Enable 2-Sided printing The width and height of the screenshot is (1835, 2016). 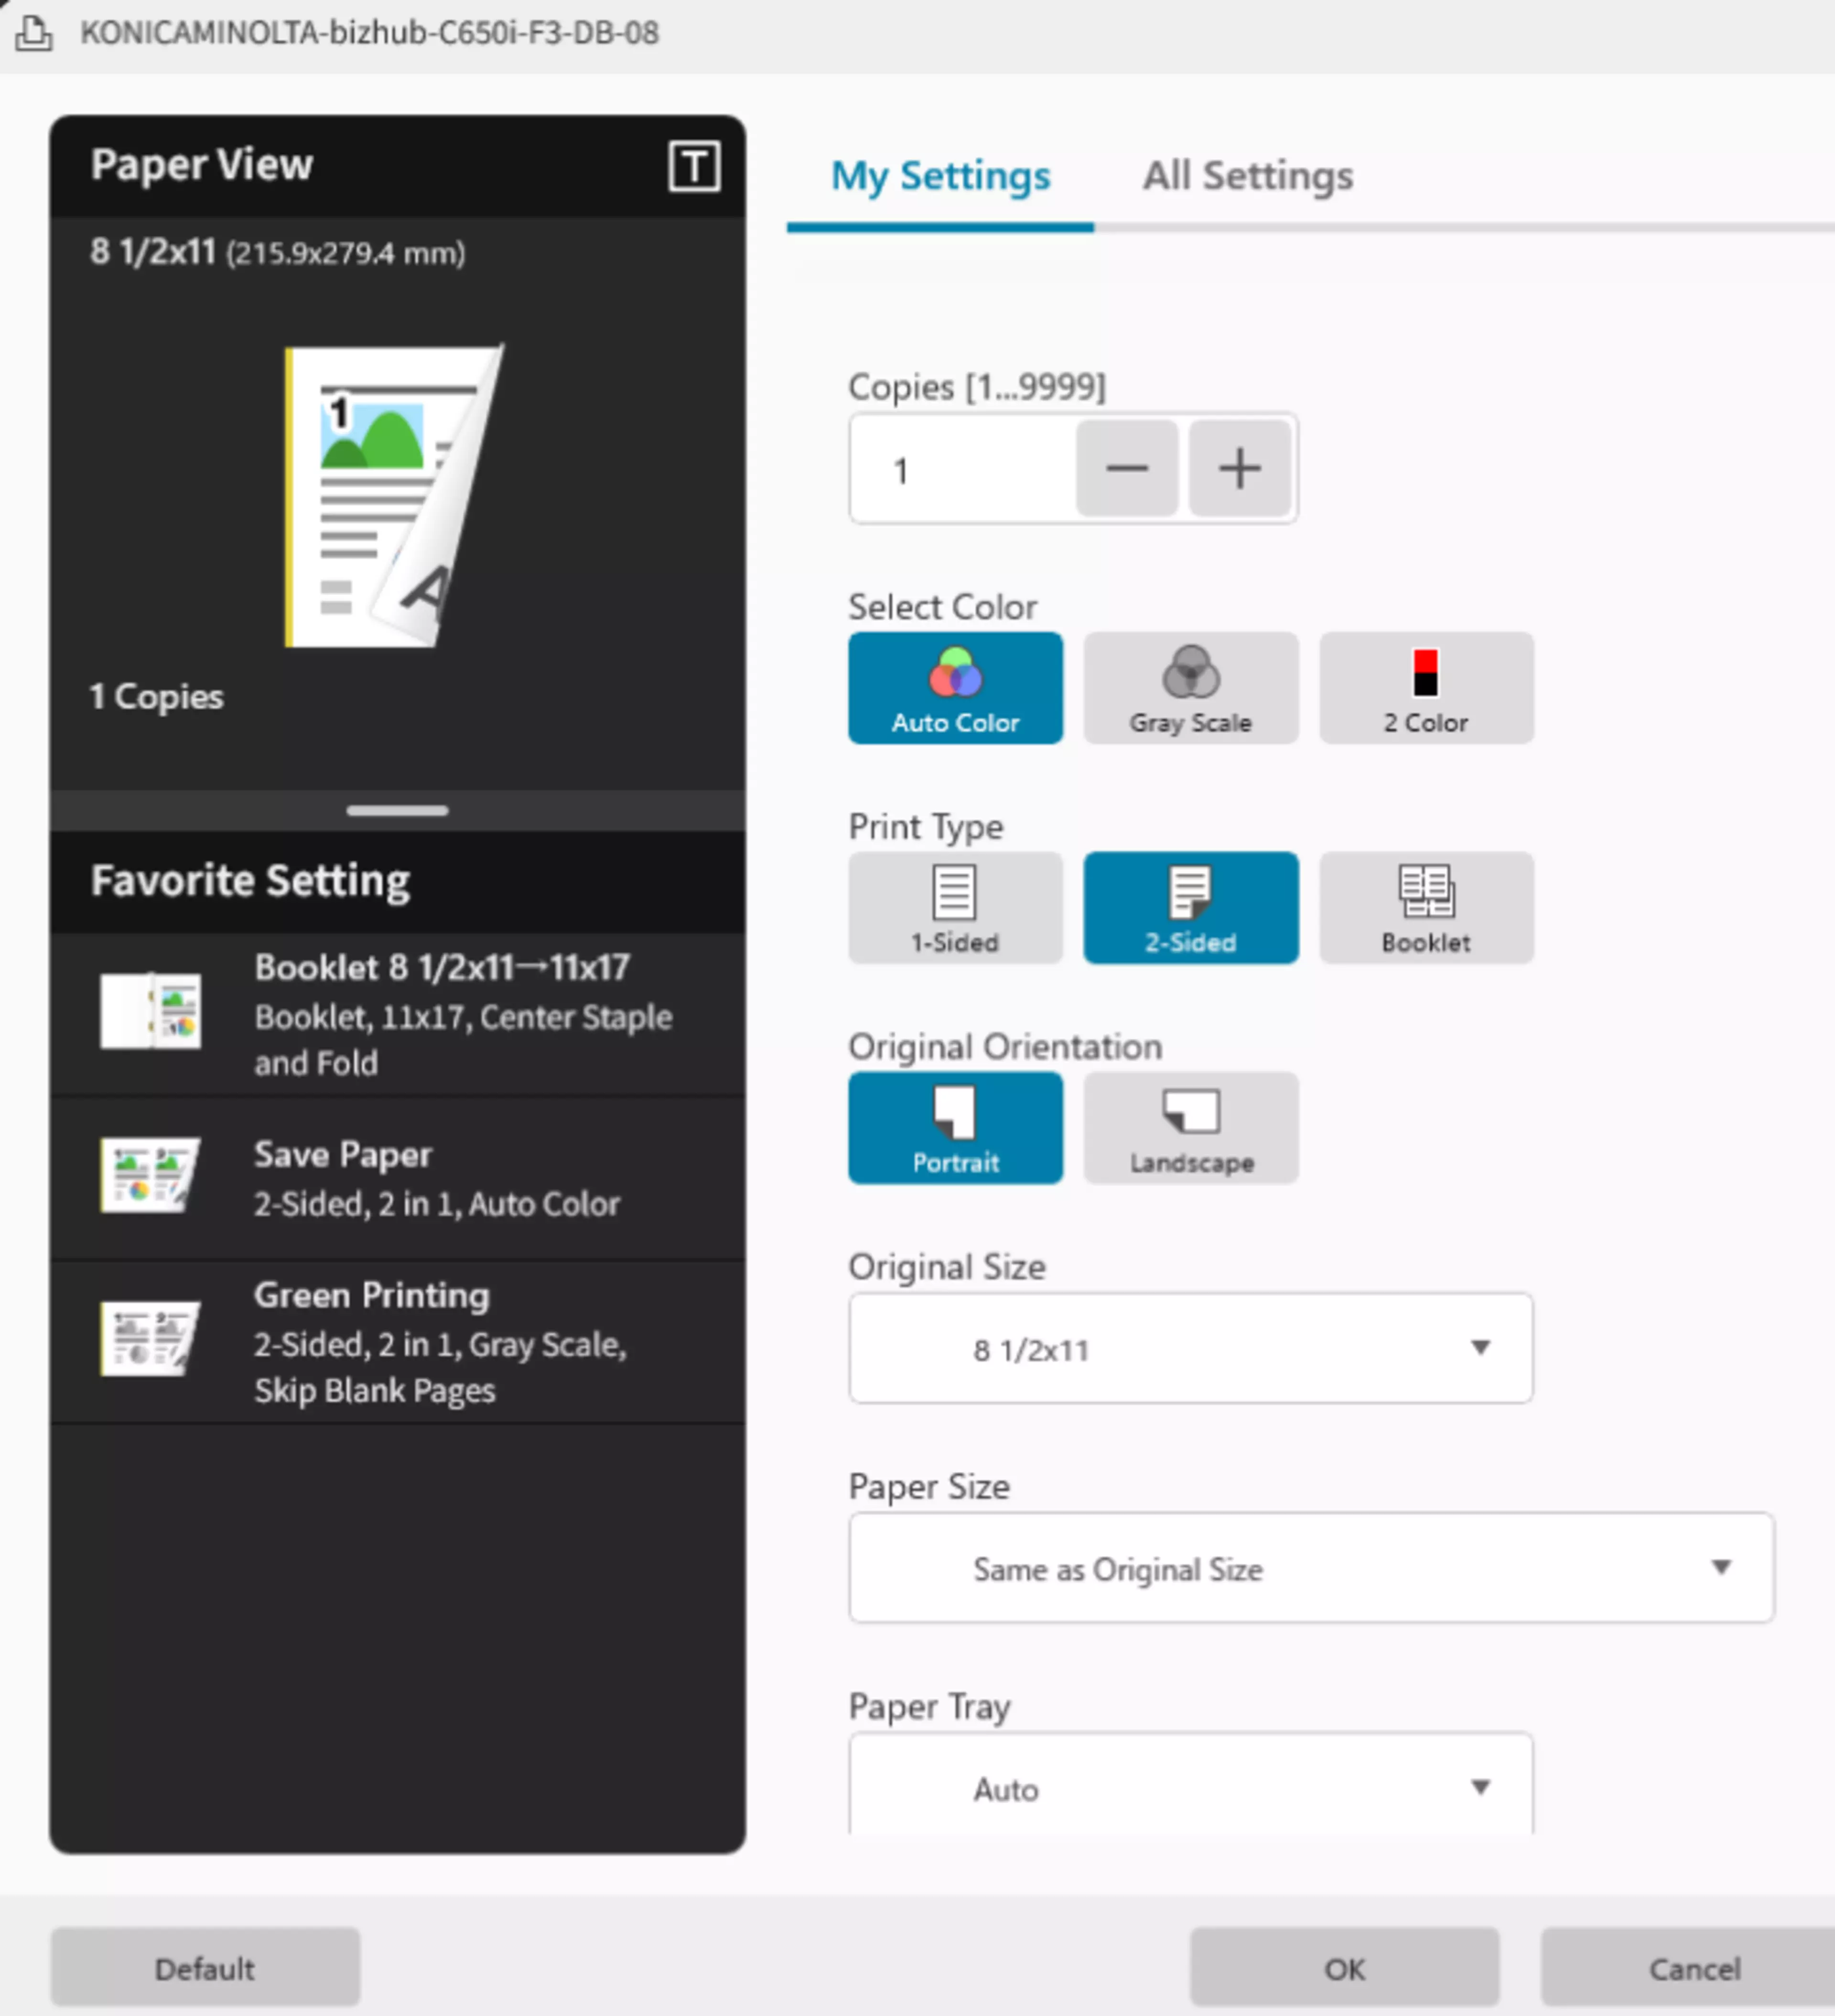pos(1190,907)
